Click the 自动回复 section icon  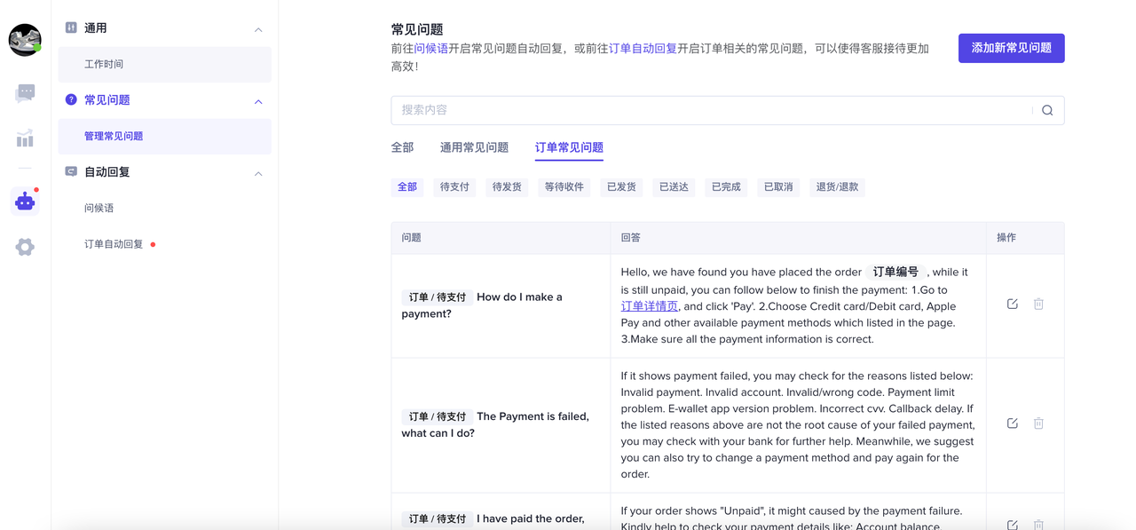pyautogui.click(x=71, y=171)
